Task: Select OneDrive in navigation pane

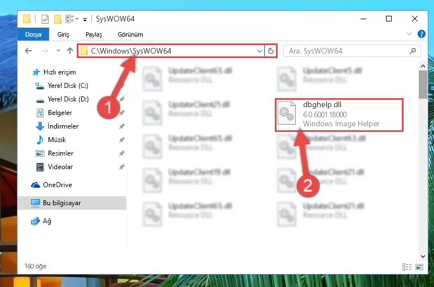Action: pyautogui.click(x=58, y=185)
